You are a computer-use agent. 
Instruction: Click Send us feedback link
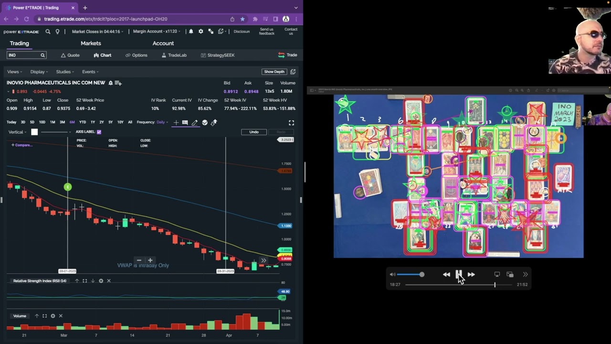(x=267, y=32)
